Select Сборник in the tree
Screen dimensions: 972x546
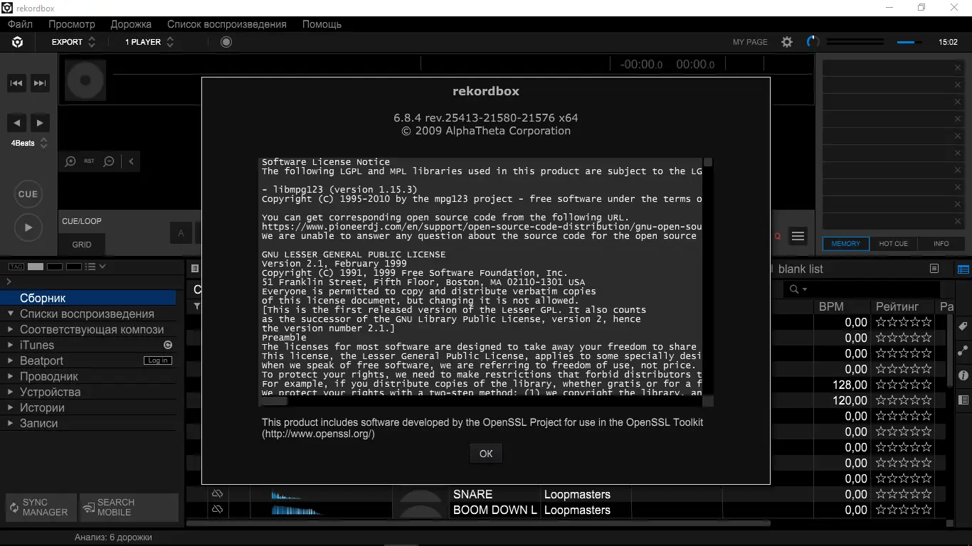(88, 298)
